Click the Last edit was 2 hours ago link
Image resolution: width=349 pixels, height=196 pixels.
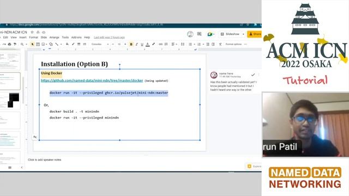[x=109, y=38]
